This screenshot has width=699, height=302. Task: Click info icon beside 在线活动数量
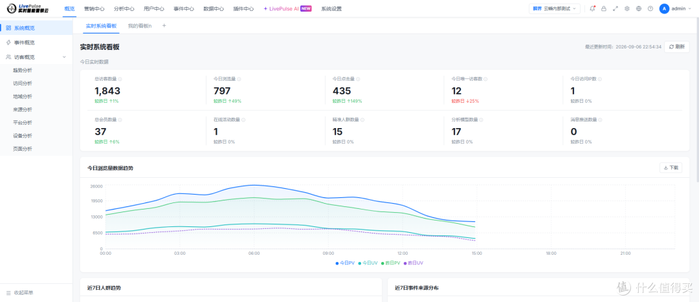pyautogui.click(x=243, y=120)
